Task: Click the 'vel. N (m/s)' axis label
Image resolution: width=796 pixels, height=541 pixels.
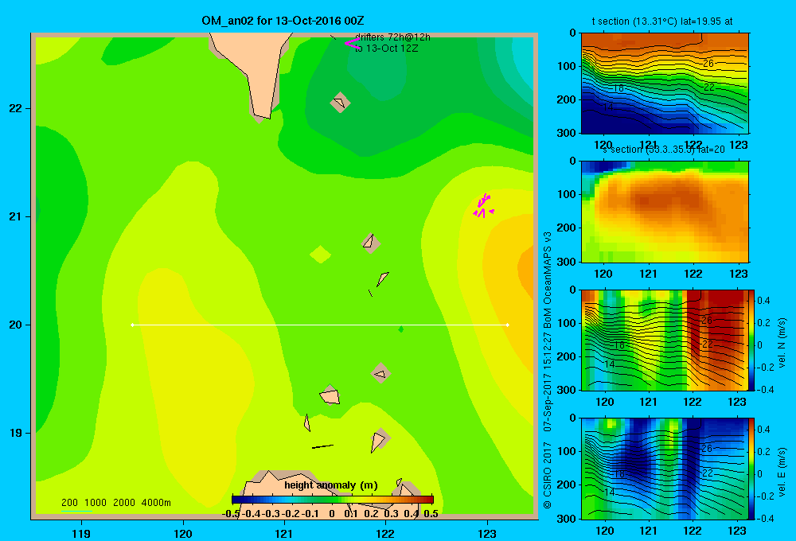Action: 782,343
